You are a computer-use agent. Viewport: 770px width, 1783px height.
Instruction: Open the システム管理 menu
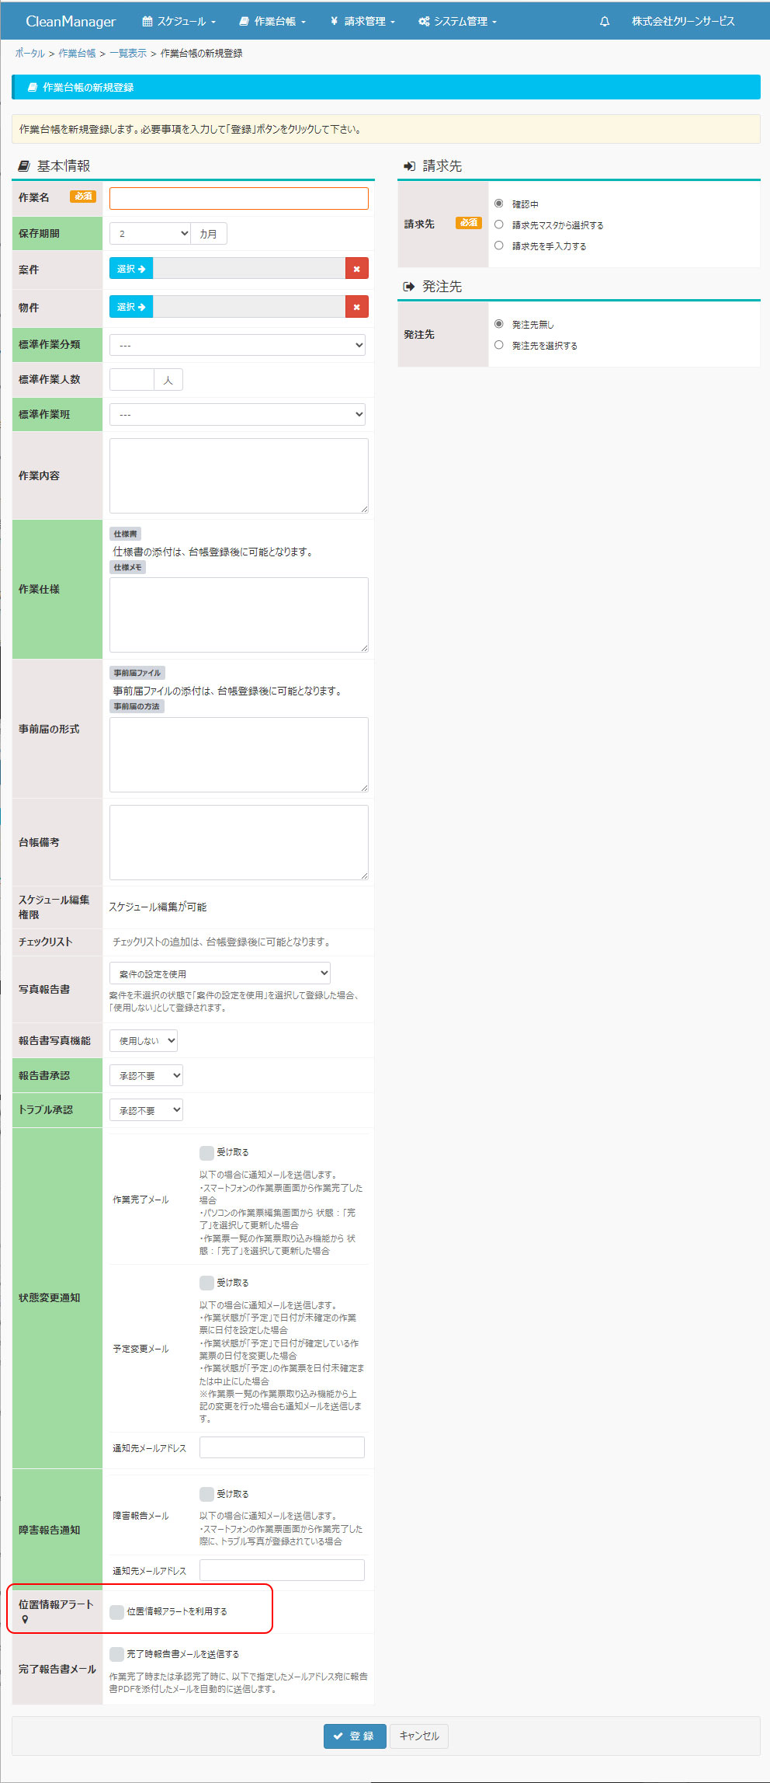[457, 22]
